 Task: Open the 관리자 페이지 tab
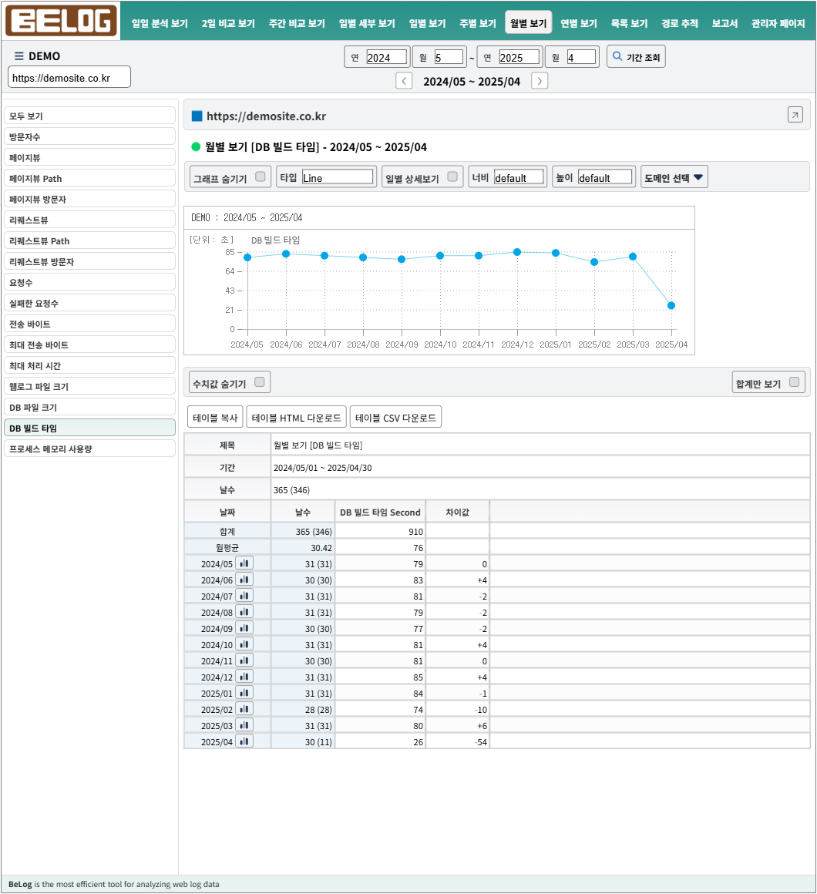(x=778, y=23)
